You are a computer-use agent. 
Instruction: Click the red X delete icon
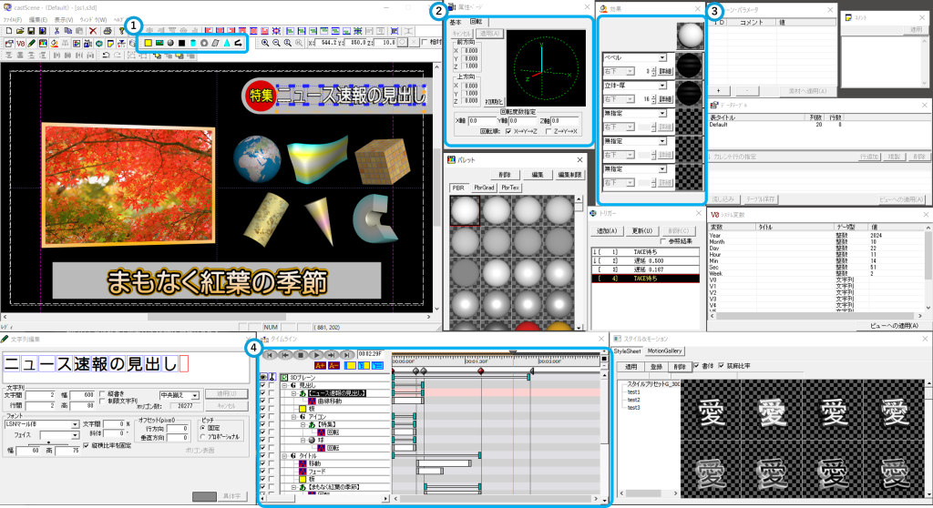(93, 31)
